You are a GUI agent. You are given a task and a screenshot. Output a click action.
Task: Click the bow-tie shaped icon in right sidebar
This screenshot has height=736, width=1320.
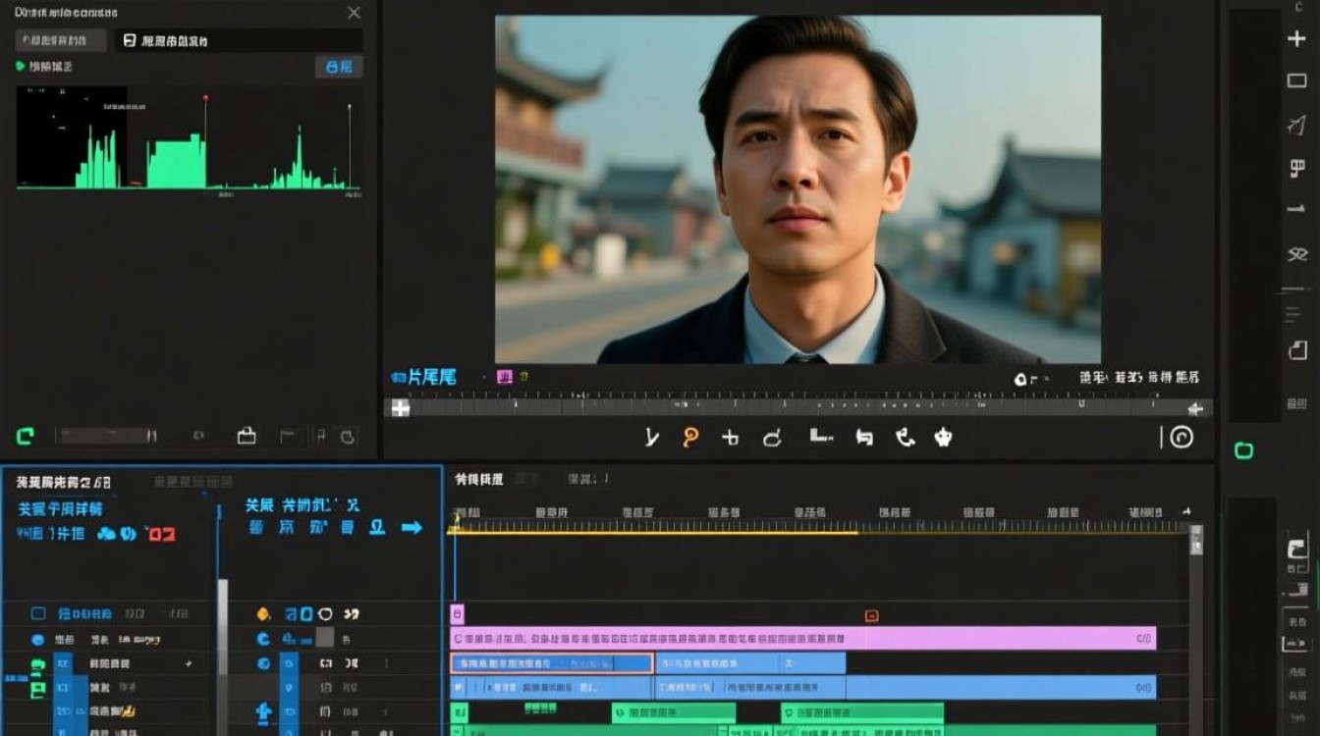tap(1296, 254)
